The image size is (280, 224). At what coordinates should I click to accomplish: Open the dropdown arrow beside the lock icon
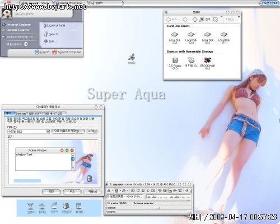[113, 190]
